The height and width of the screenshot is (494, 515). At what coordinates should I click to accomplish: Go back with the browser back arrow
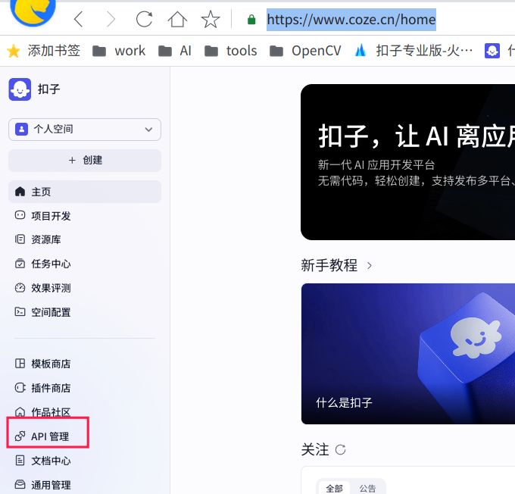[78, 19]
